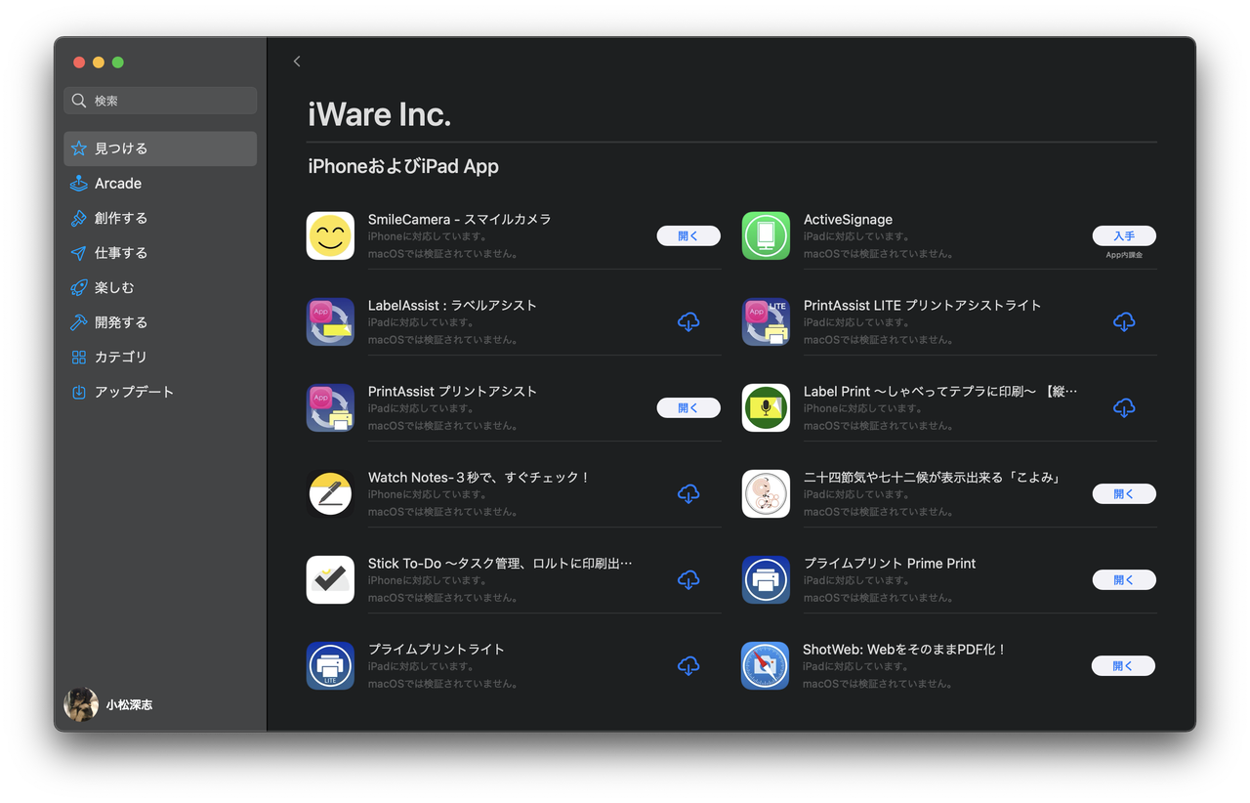Open the PrintAssist LITE app icon
1250x803 pixels.
[x=766, y=321]
